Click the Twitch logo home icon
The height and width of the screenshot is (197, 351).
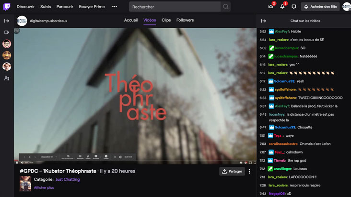point(7,7)
